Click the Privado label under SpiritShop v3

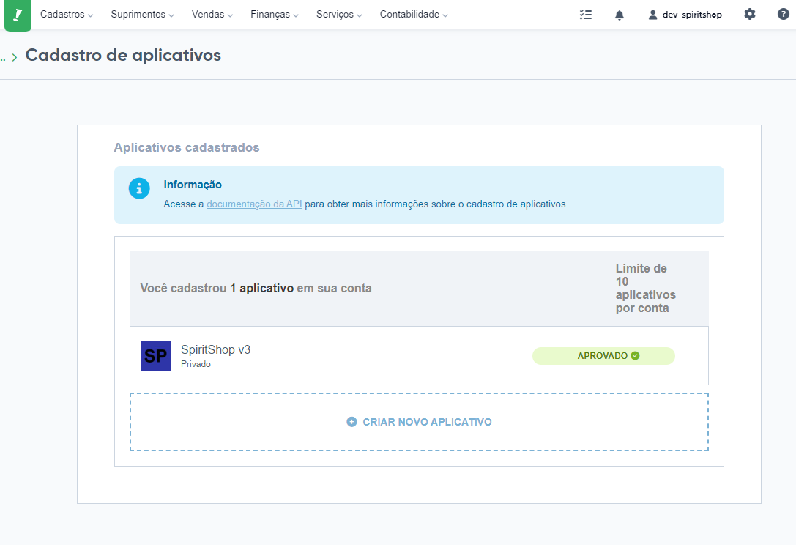click(196, 364)
